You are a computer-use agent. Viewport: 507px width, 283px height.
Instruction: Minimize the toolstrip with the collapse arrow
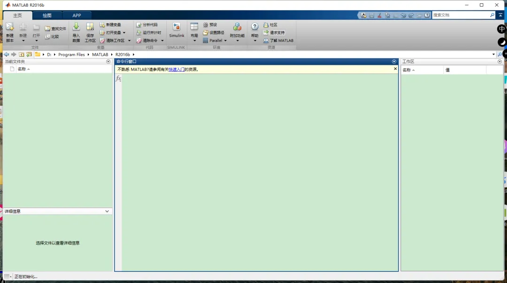tap(500, 15)
